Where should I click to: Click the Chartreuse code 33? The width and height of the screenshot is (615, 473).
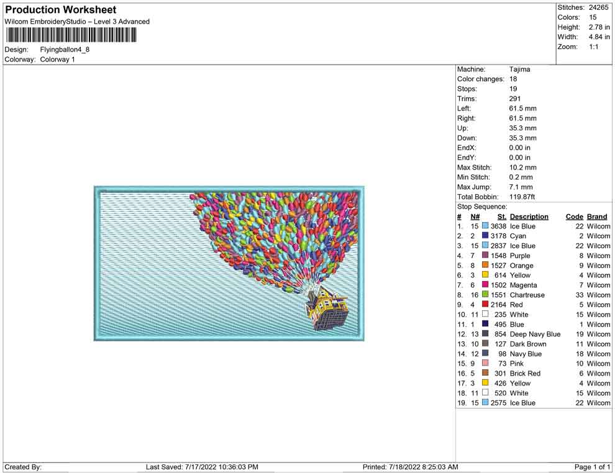coord(580,295)
